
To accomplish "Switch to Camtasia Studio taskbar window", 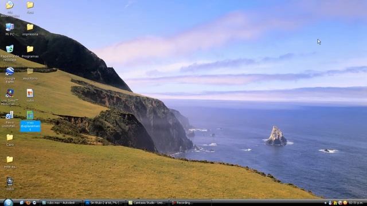I will pos(147,203).
